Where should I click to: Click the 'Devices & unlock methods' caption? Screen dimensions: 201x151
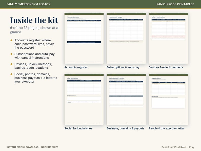tap(166, 67)
